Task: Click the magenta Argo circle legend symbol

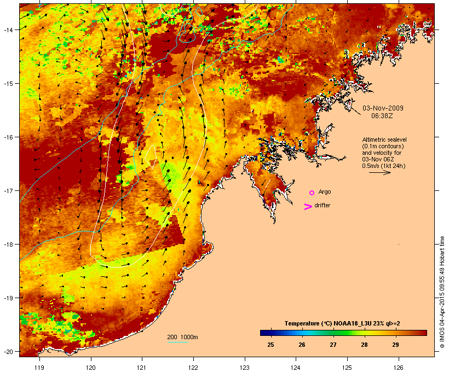Action: [x=312, y=193]
